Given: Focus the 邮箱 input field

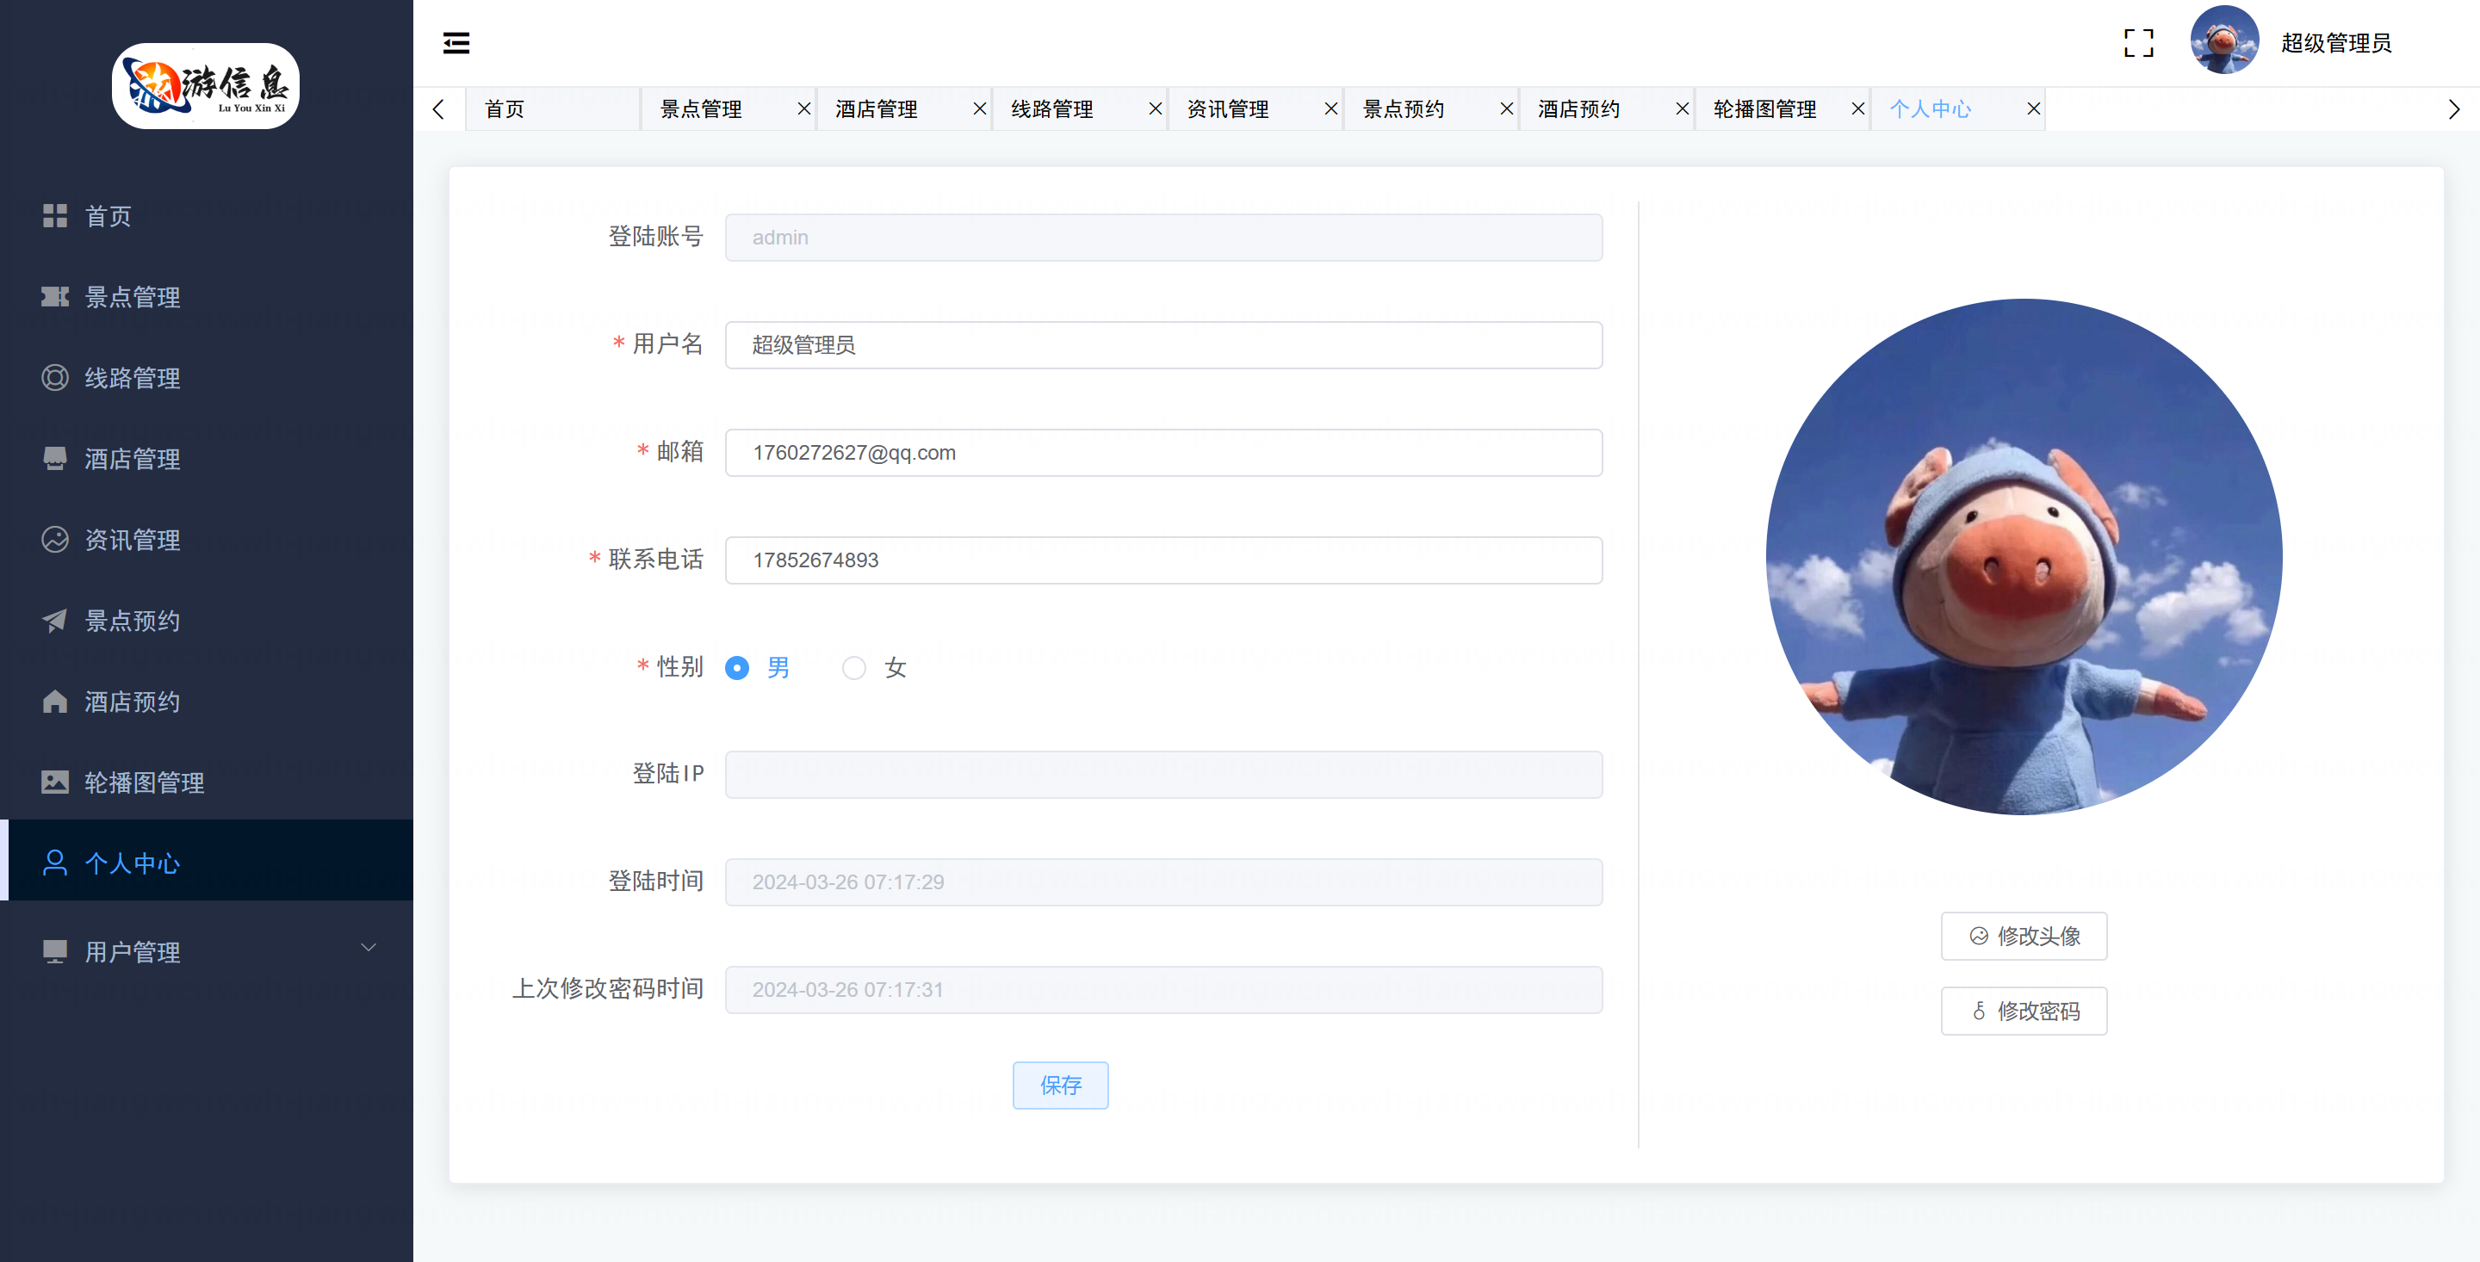Looking at the screenshot, I should pyautogui.click(x=1163, y=453).
